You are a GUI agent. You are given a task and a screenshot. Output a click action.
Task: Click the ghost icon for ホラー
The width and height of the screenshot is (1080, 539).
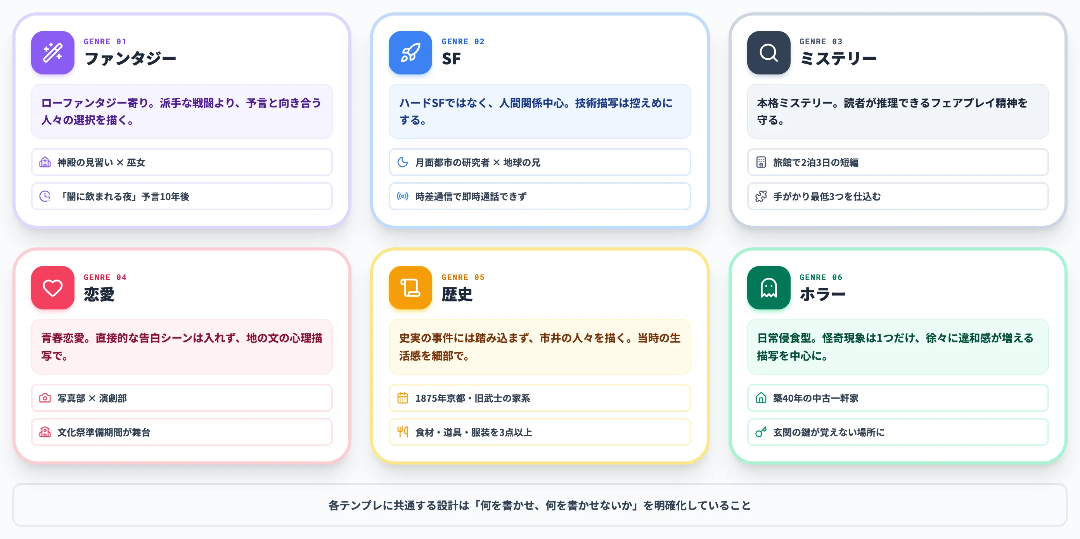[768, 288]
